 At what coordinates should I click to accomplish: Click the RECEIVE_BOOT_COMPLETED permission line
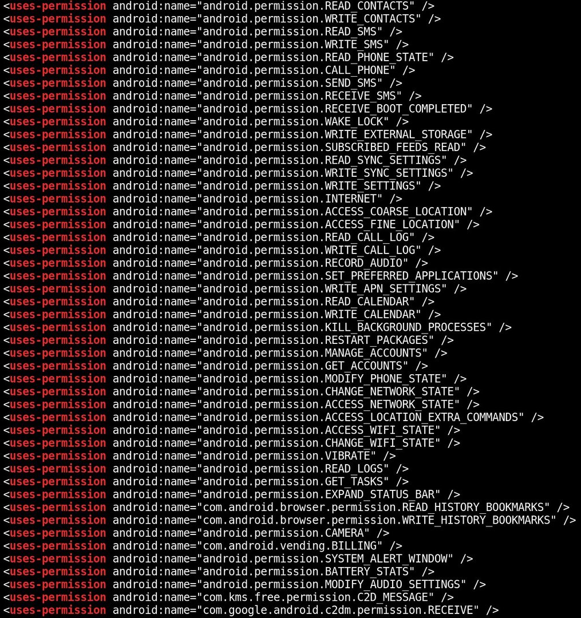pos(247,109)
